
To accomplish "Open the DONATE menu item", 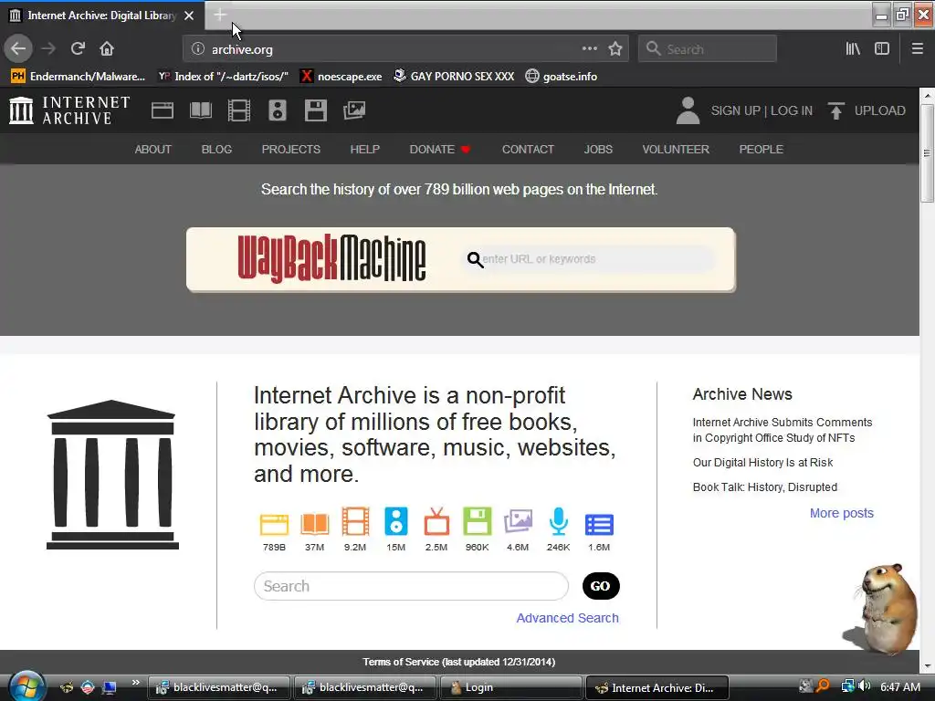I will click(x=440, y=150).
